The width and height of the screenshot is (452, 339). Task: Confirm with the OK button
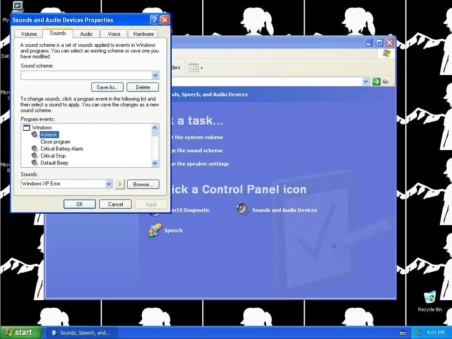tap(79, 204)
